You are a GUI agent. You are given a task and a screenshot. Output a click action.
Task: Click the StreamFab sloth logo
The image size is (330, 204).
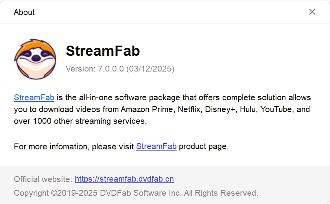point(32,58)
